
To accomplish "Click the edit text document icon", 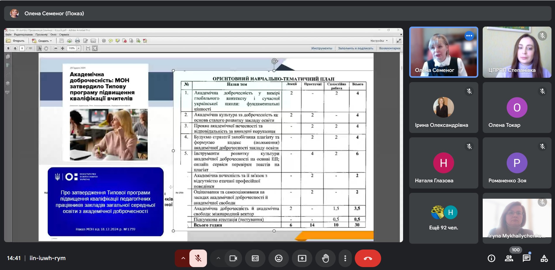I will click(x=85, y=41).
